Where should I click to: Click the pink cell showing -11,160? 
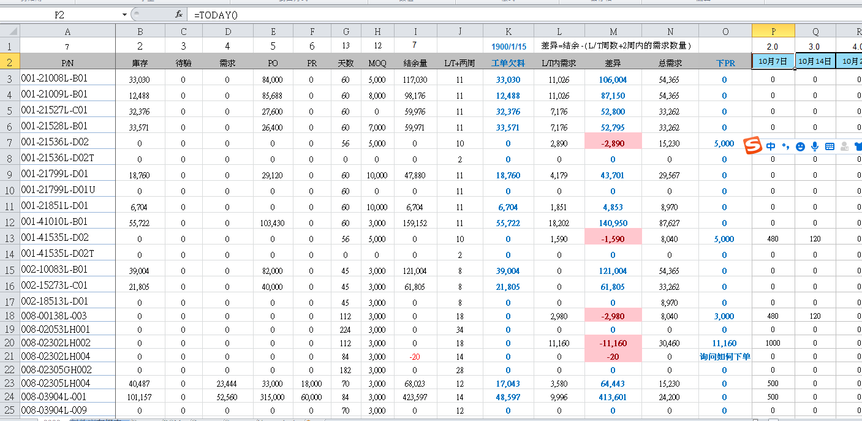(x=613, y=343)
